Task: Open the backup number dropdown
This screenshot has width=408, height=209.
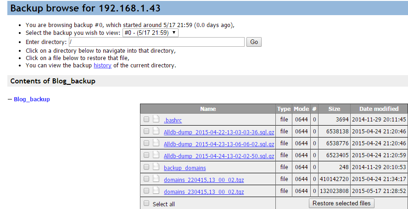Action: (151, 33)
